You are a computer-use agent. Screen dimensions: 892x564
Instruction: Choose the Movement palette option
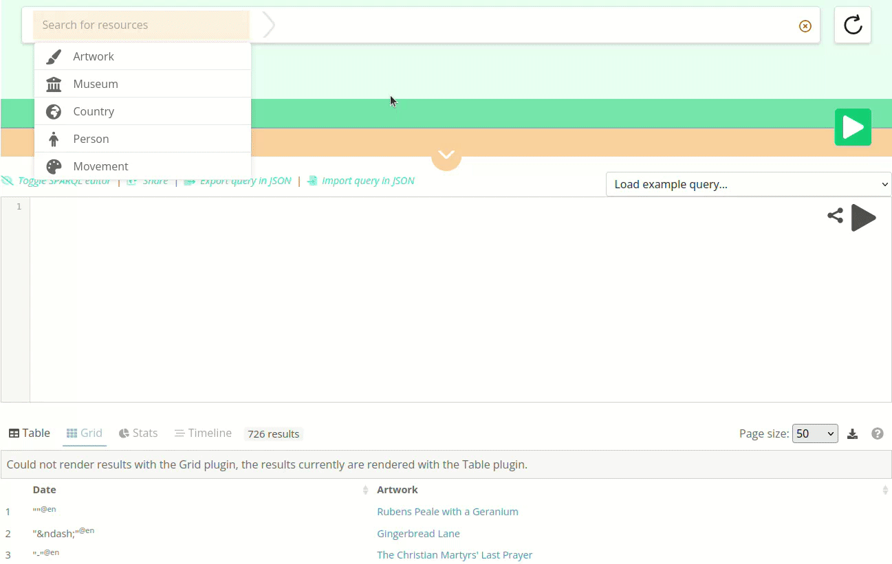[x=100, y=166]
